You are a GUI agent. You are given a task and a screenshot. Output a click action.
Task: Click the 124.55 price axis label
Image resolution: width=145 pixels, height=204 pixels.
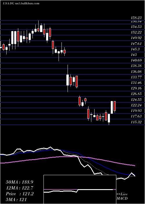[136, 100]
